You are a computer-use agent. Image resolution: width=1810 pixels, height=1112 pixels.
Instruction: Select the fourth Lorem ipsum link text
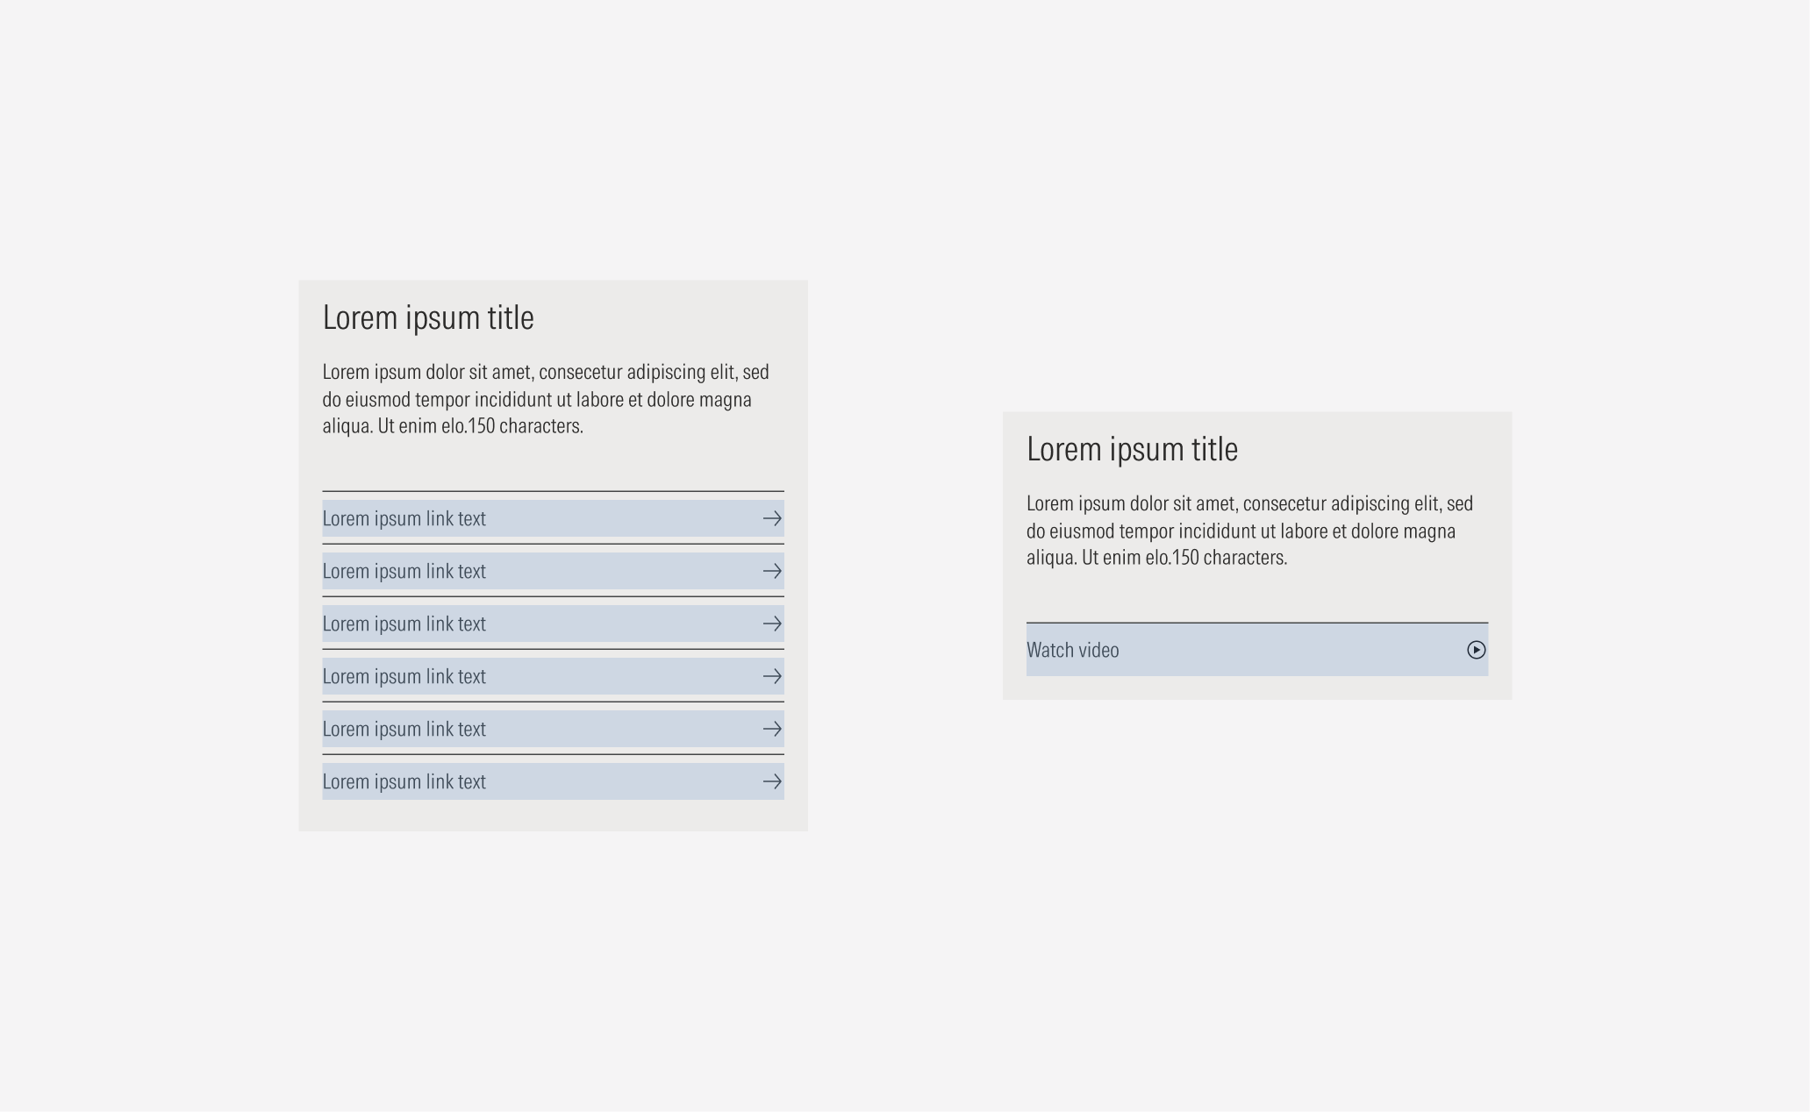(x=404, y=676)
